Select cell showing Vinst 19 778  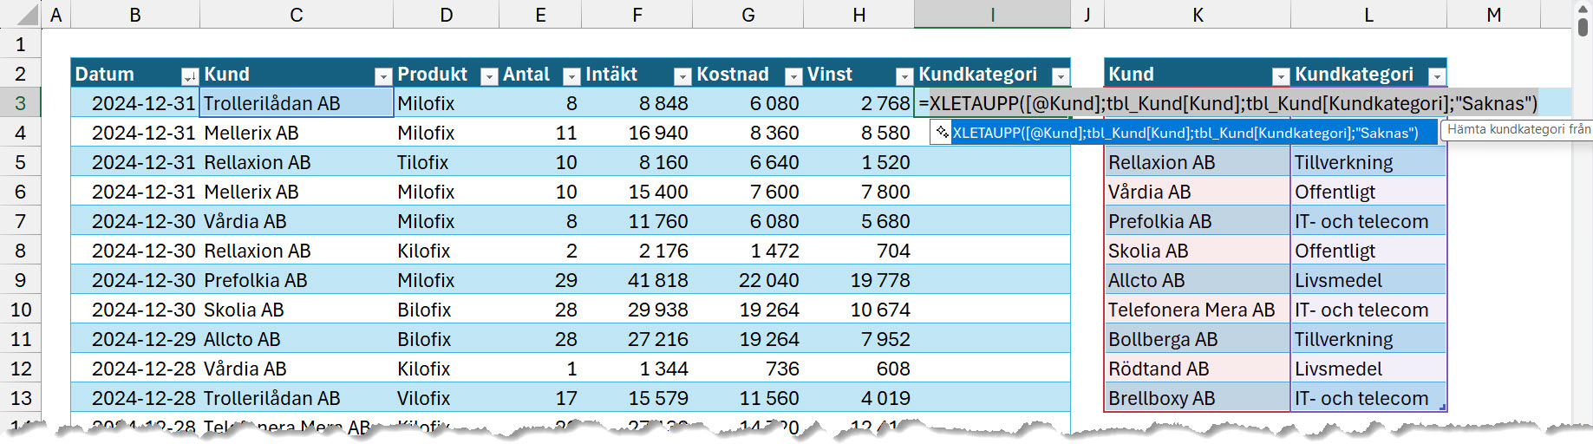coord(859,280)
